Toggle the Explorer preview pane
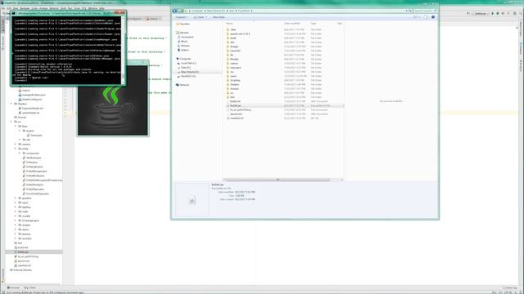 click(426, 17)
